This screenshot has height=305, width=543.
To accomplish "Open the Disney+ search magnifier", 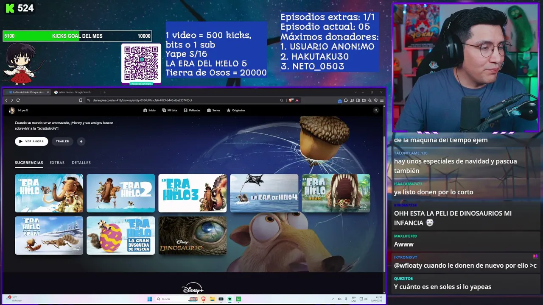I will [x=376, y=111].
